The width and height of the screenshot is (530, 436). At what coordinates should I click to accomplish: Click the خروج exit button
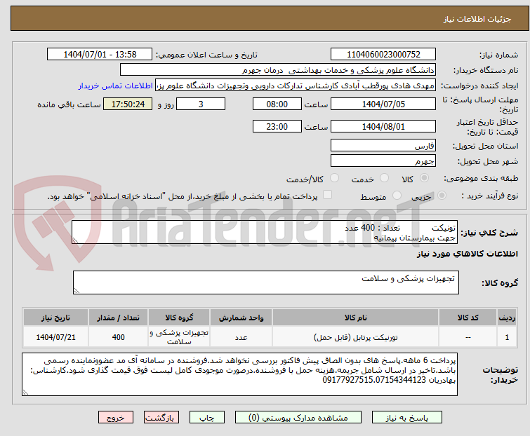(x=116, y=418)
